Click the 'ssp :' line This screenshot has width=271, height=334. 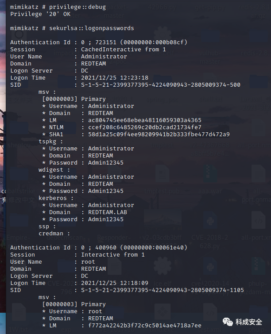click(47, 227)
